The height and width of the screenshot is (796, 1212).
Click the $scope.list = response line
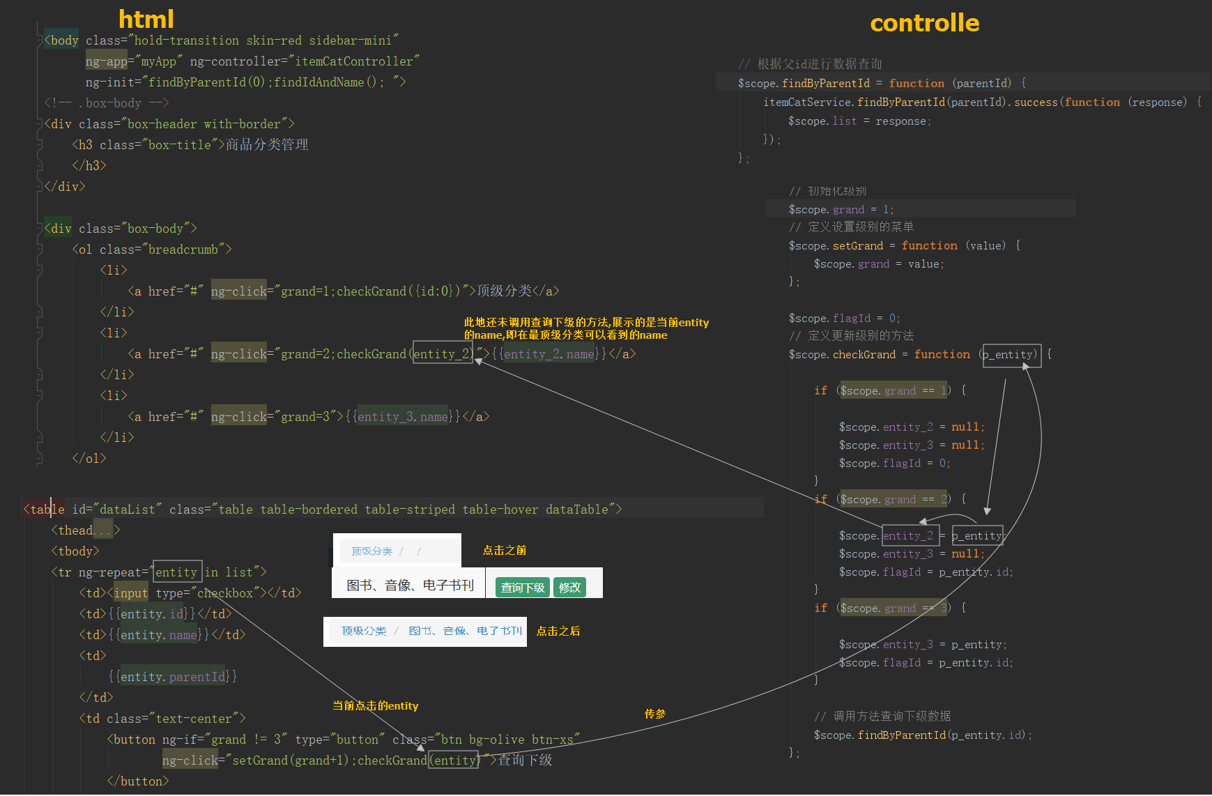click(x=859, y=121)
